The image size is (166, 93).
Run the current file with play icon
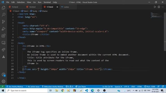pos(155,7)
